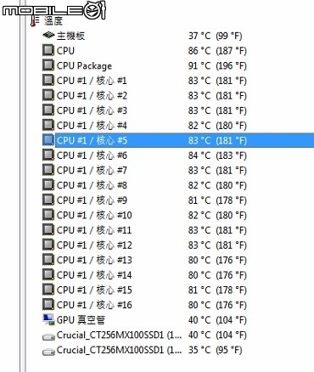
Task: Click the chip icon for 核心 #3
Action: 48,110
